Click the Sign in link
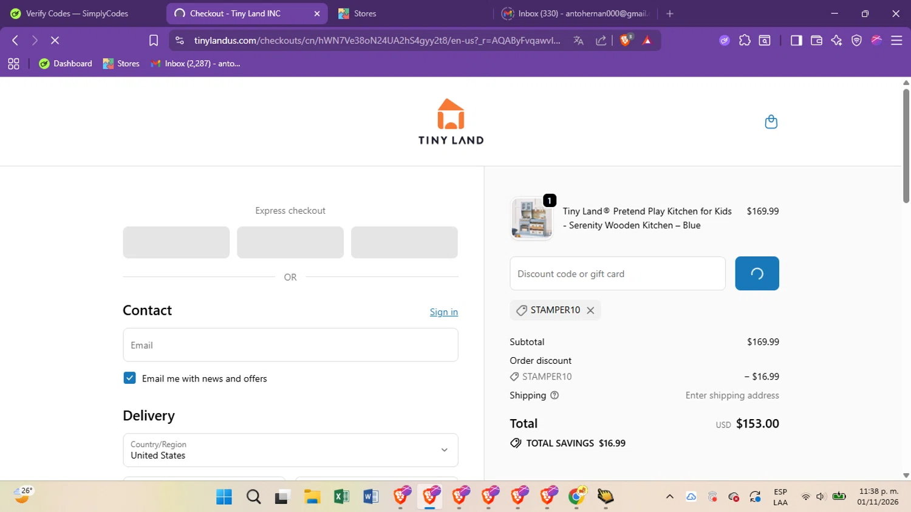This screenshot has height=512, width=911. click(x=444, y=312)
